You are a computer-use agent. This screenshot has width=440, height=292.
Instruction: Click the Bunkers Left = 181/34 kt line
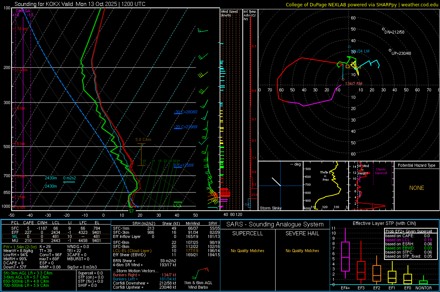[x=145, y=279]
